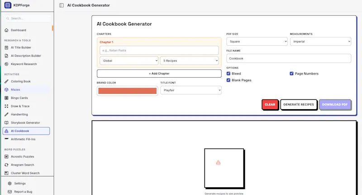Toggle the Blank Pages checkbox
Viewport: 362px width, 195px height.
pyautogui.click(x=229, y=80)
